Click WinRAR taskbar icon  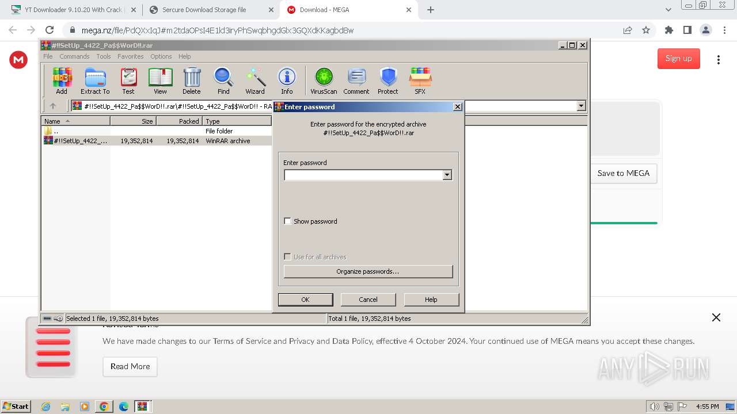(142, 407)
